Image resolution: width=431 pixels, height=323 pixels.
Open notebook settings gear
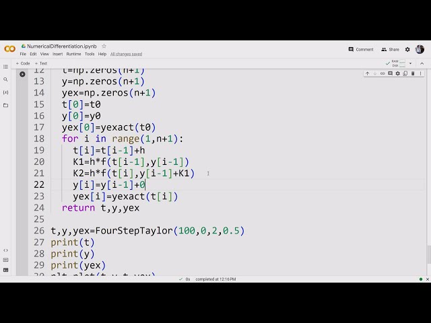(x=407, y=49)
